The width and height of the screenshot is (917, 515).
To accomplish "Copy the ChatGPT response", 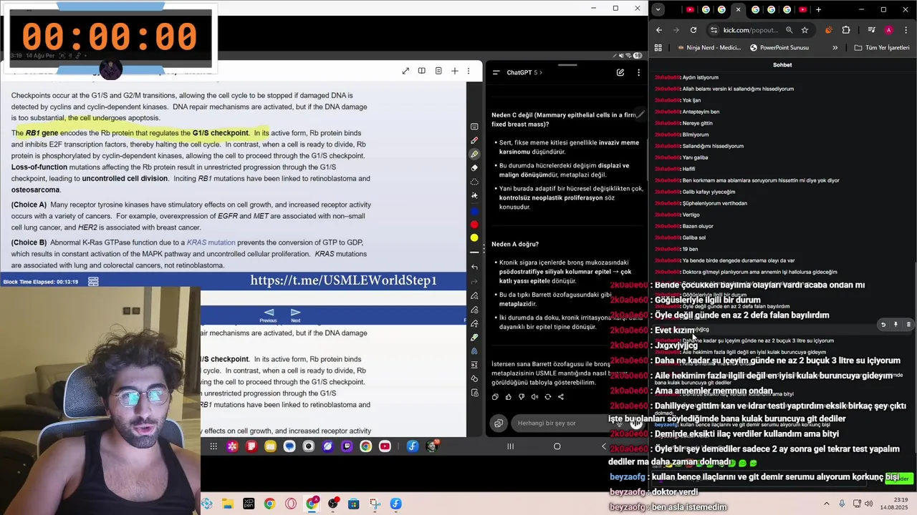I will pyautogui.click(x=495, y=396).
